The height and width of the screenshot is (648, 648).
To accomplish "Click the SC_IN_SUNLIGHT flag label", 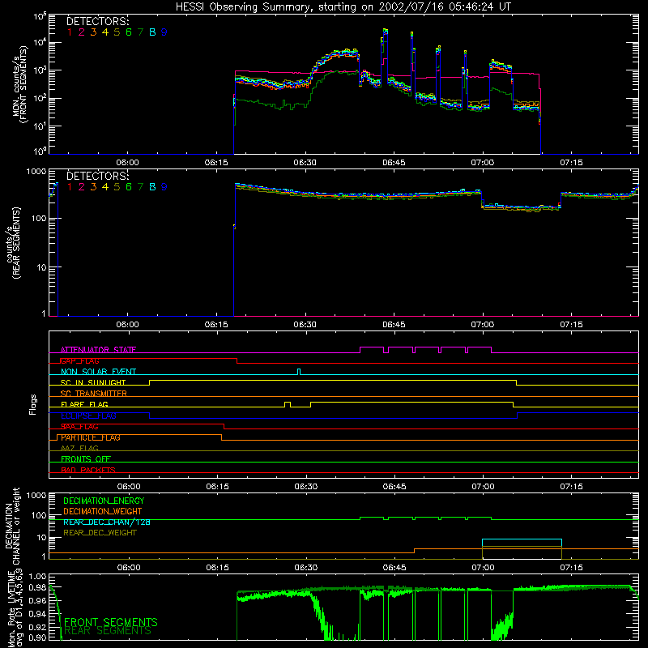I will pyautogui.click(x=93, y=382).
